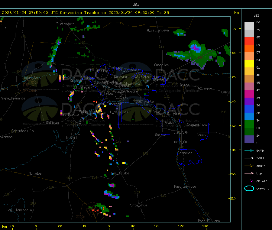Click the cyan 'current' ellipse legend icon
Viewport: 272px width, 230px height.
point(249,188)
